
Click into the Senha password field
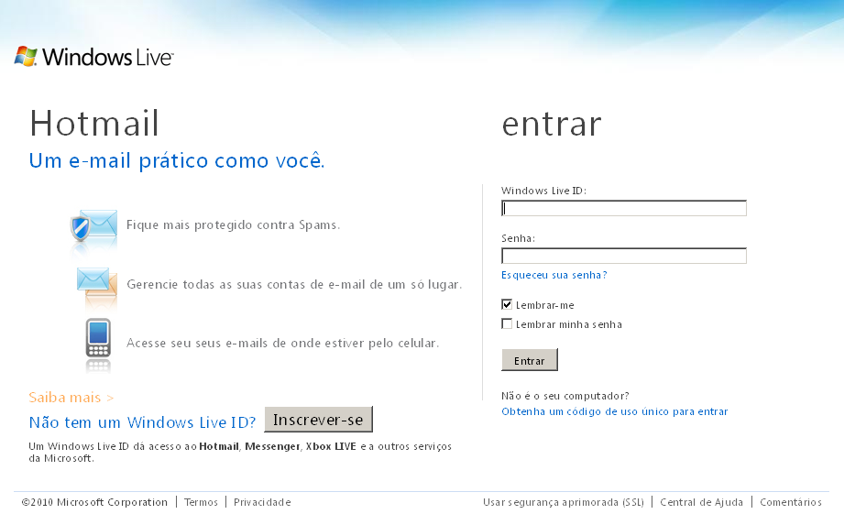pyautogui.click(x=624, y=256)
